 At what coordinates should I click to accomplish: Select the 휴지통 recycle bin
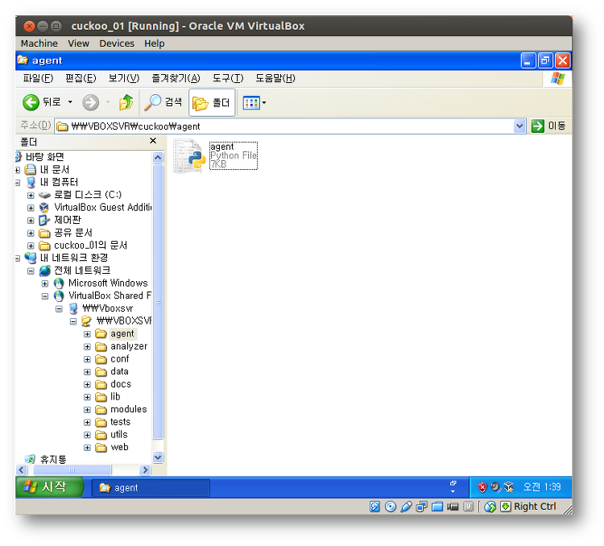[53, 459]
